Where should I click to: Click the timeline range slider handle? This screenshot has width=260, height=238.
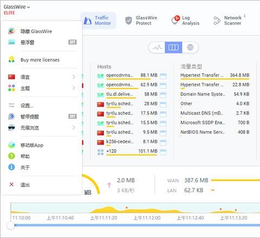[11, 225]
